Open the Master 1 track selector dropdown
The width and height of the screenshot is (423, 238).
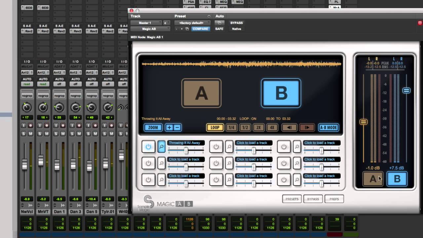tap(146, 23)
